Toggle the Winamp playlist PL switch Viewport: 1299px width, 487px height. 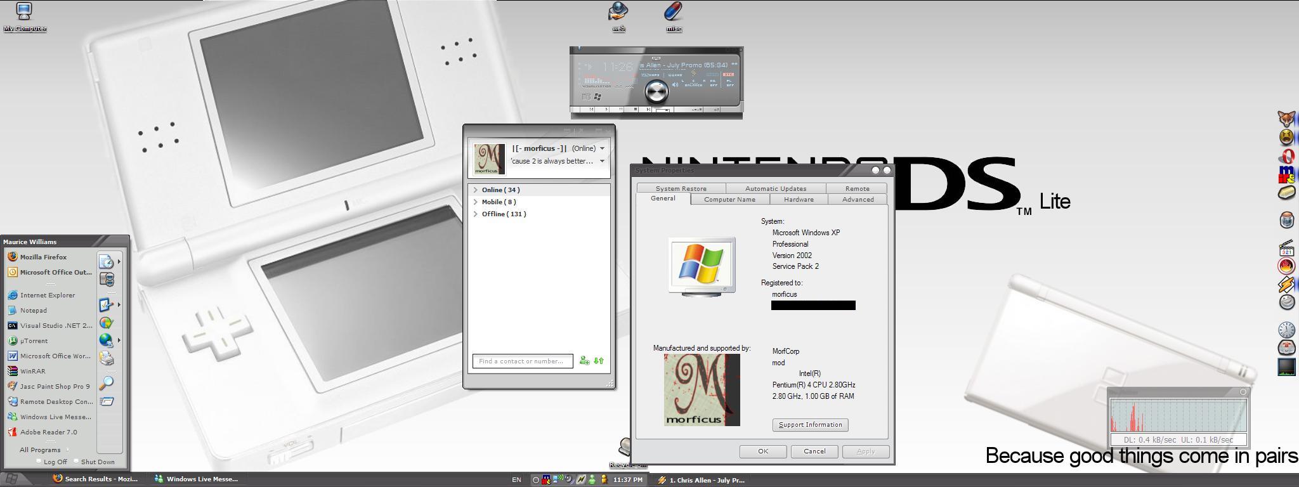729,83
